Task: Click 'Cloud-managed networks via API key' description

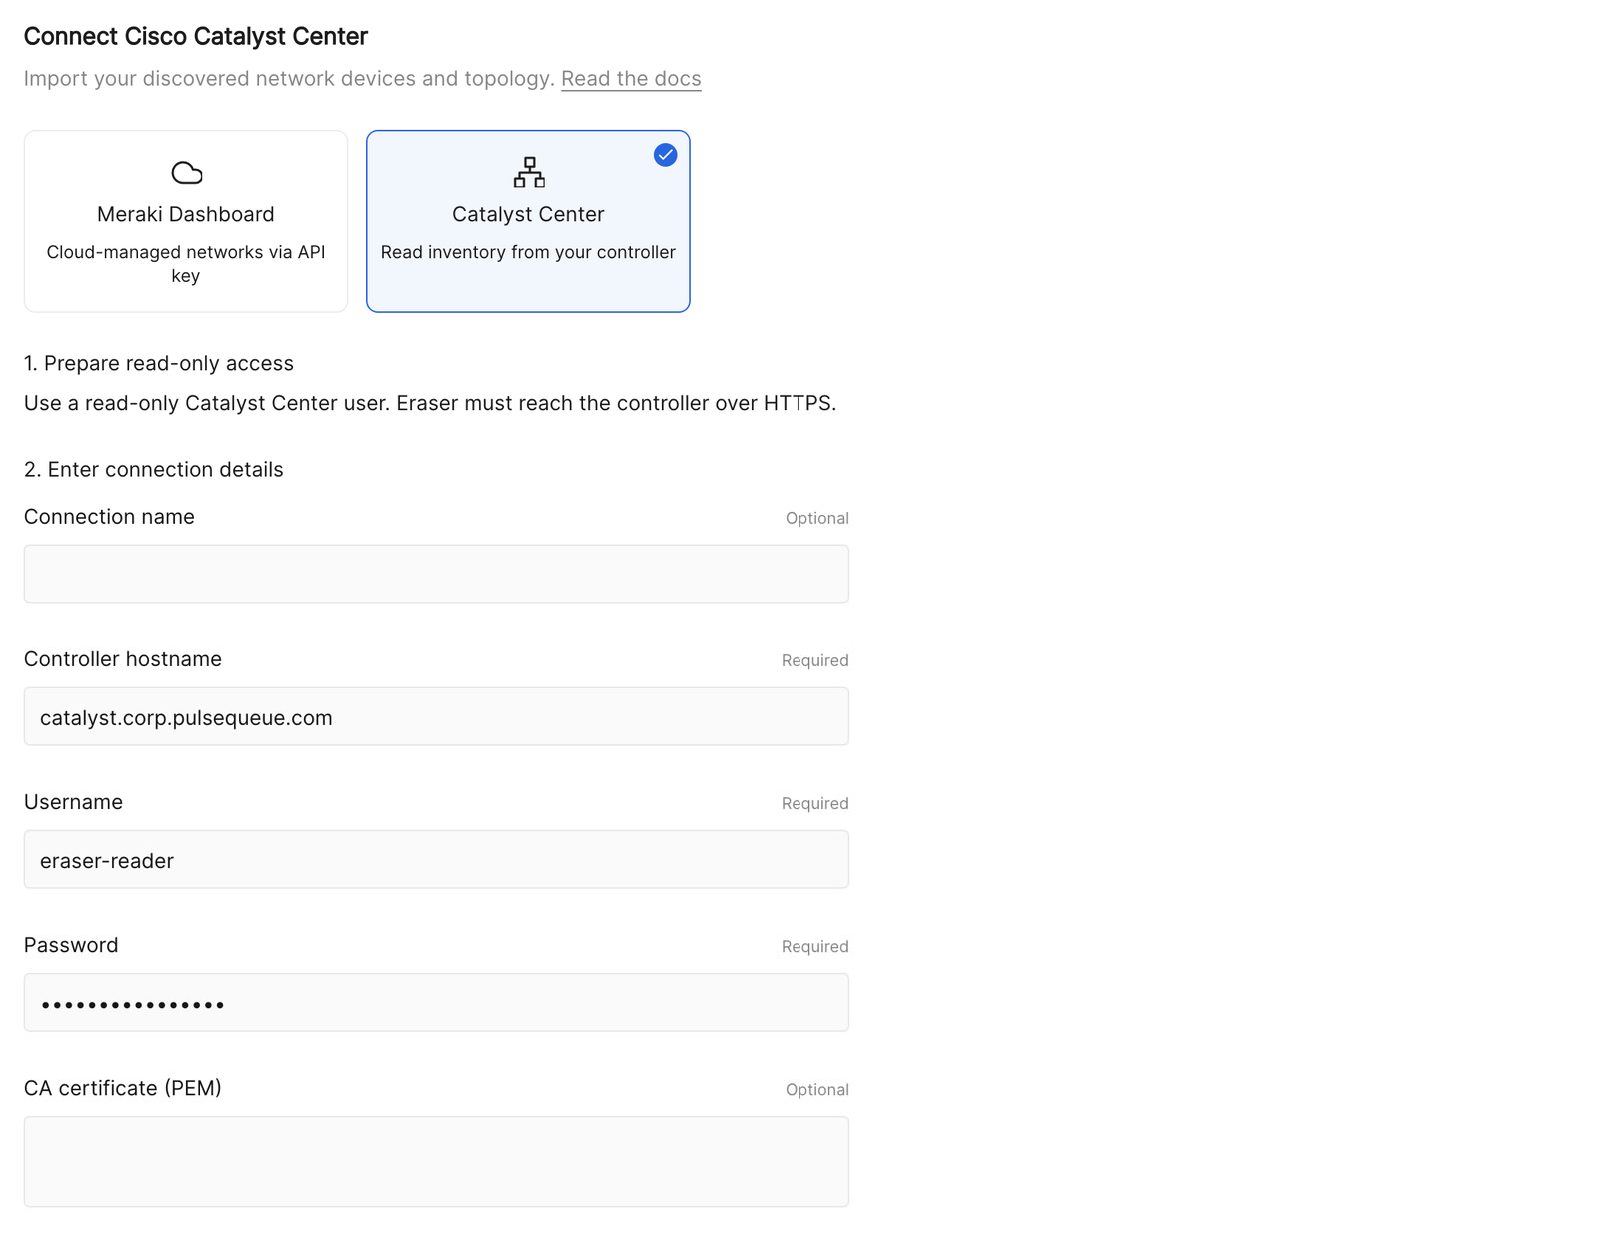Action: click(x=186, y=264)
